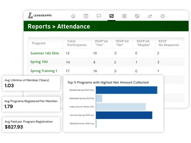Image resolution: width=191 pixels, height=143 pixels.
Task: Select the Reports chart icon
Action: [x=112, y=16]
